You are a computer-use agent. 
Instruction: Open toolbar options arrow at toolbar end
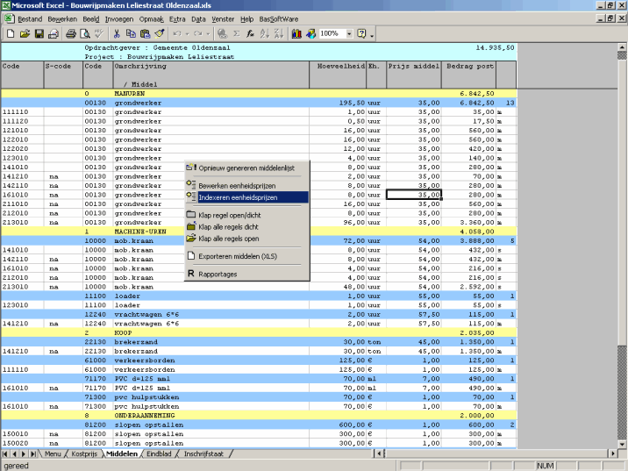pos(373,34)
